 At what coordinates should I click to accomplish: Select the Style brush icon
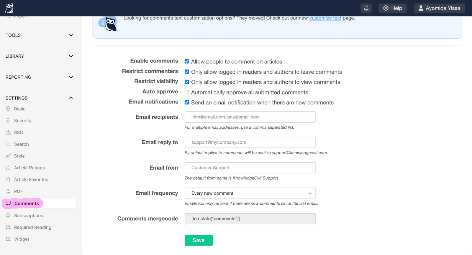[8, 156]
